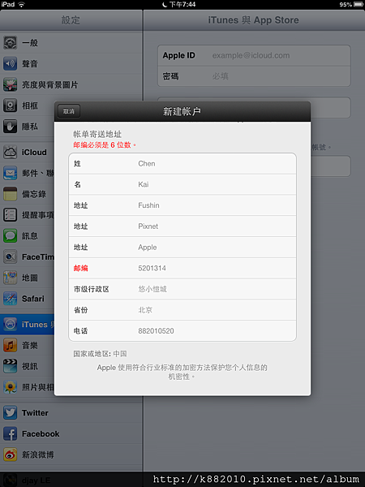Screen dimensions: 365x487
Task: Tap the Mail envelope icon
Action: pyautogui.click(x=10, y=173)
